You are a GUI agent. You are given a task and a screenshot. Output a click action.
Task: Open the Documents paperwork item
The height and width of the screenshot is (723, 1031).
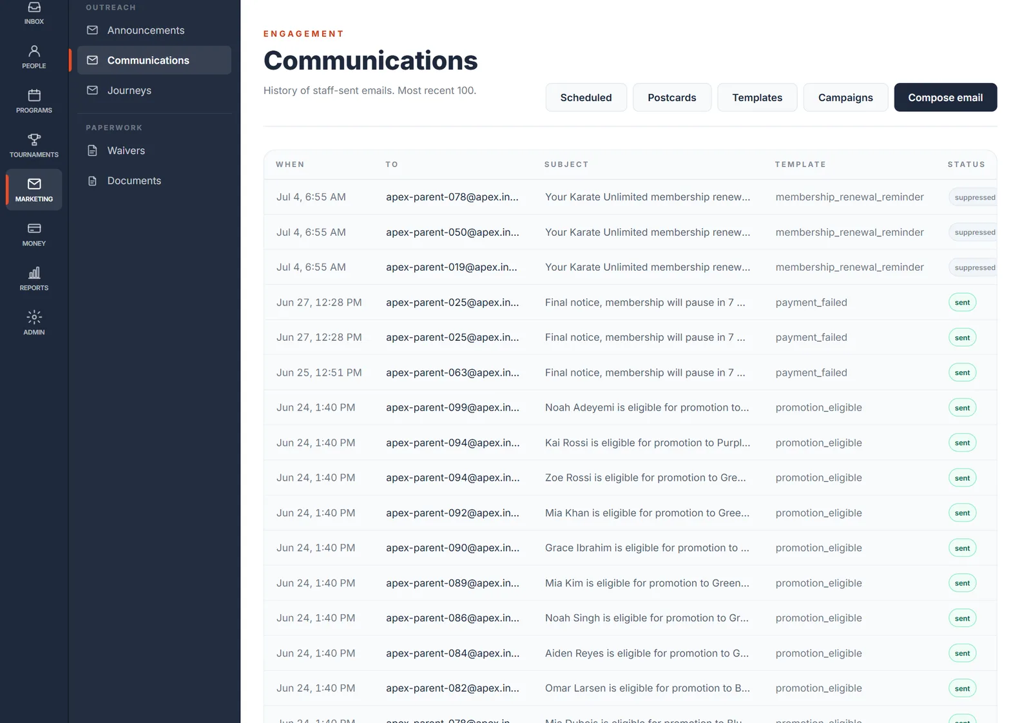[154, 180]
